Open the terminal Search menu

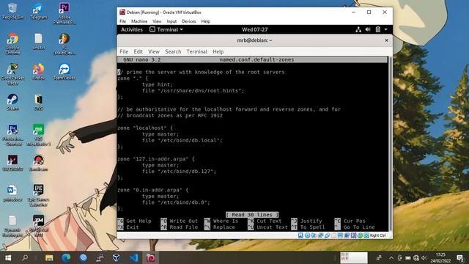point(173,51)
